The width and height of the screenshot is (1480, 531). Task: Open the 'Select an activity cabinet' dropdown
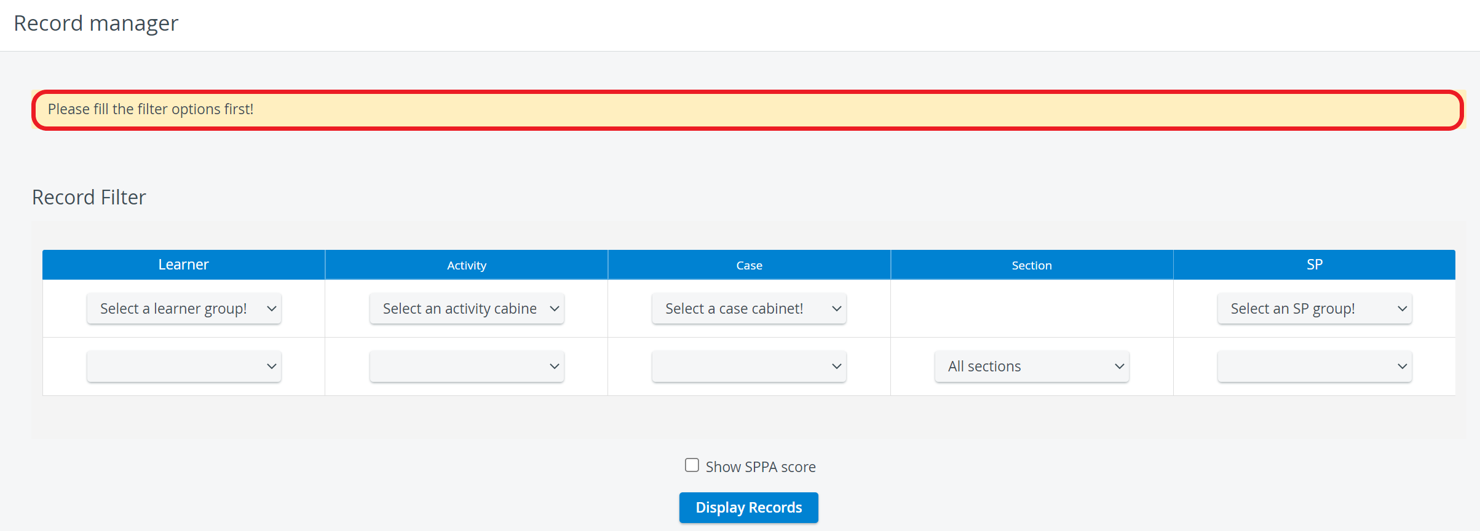click(x=467, y=308)
